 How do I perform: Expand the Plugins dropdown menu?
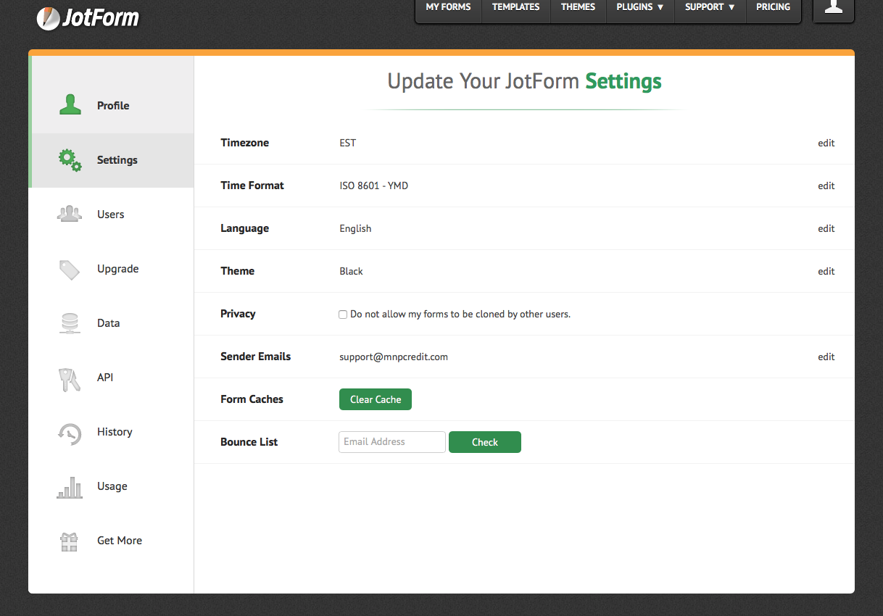(x=639, y=7)
